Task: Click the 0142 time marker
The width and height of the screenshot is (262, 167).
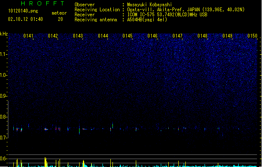Action: [53, 36]
